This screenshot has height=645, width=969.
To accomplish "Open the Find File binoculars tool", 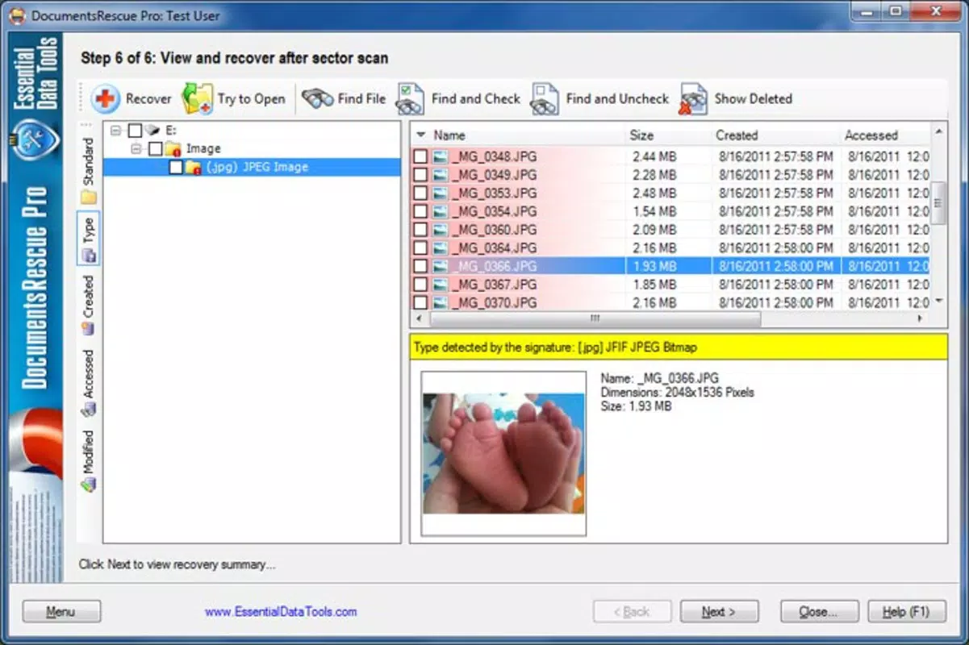I will [344, 99].
